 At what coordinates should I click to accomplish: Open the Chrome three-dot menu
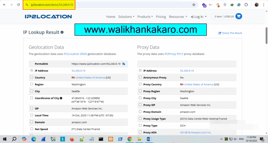coord(264,5)
